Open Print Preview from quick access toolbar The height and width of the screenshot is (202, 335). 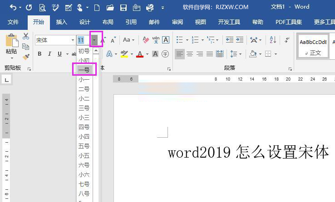click(42, 8)
